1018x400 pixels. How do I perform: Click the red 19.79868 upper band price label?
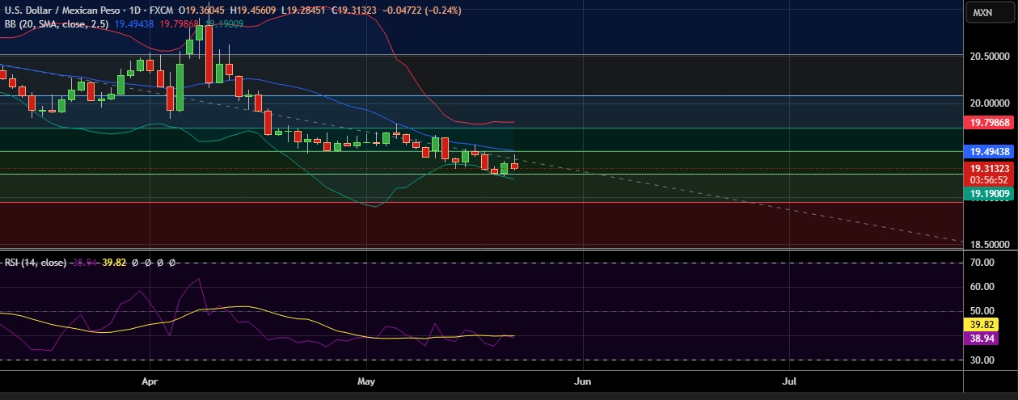(991, 123)
